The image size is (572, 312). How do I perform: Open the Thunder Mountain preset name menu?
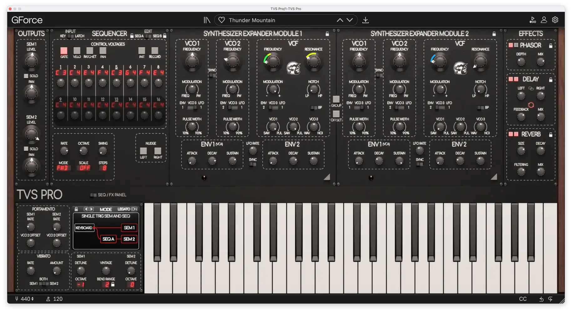point(252,20)
